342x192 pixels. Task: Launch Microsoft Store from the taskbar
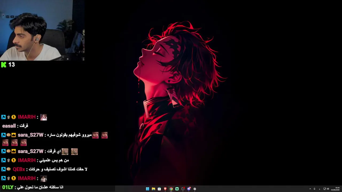click(x=159, y=189)
